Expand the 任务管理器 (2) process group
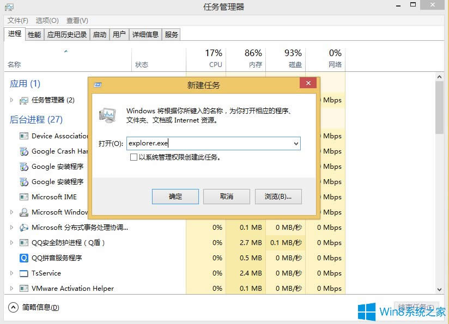The width and height of the screenshot is (449, 324). coord(12,100)
